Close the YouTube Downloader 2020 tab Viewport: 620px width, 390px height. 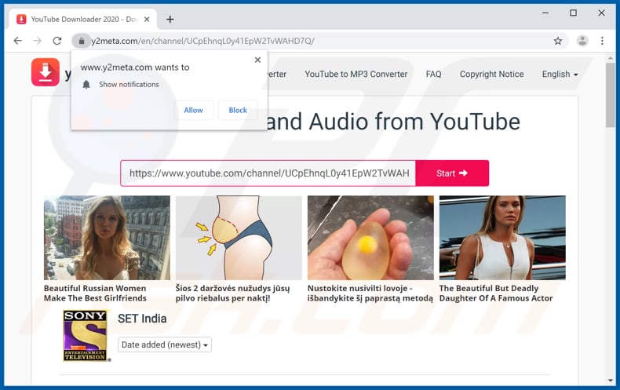pos(147,19)
